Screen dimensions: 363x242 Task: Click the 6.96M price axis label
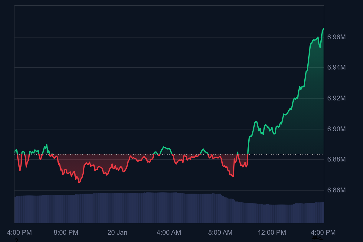[336, 37]
